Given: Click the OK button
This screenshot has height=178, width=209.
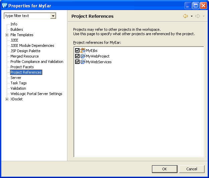Looking at the screenshot, I should coord(165,169).
